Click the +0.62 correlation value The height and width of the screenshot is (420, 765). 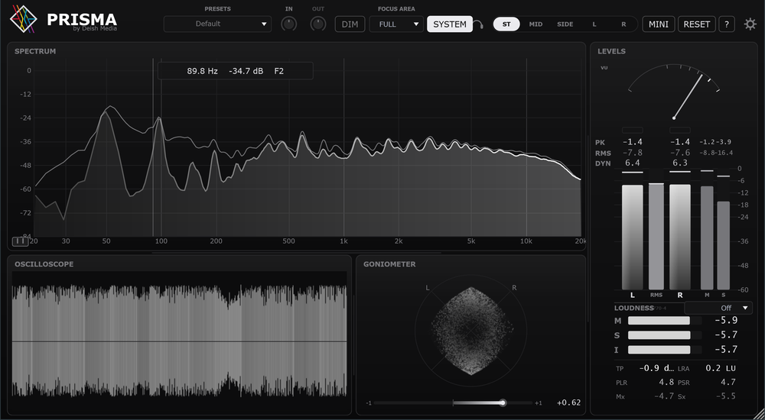coord(569,402)
